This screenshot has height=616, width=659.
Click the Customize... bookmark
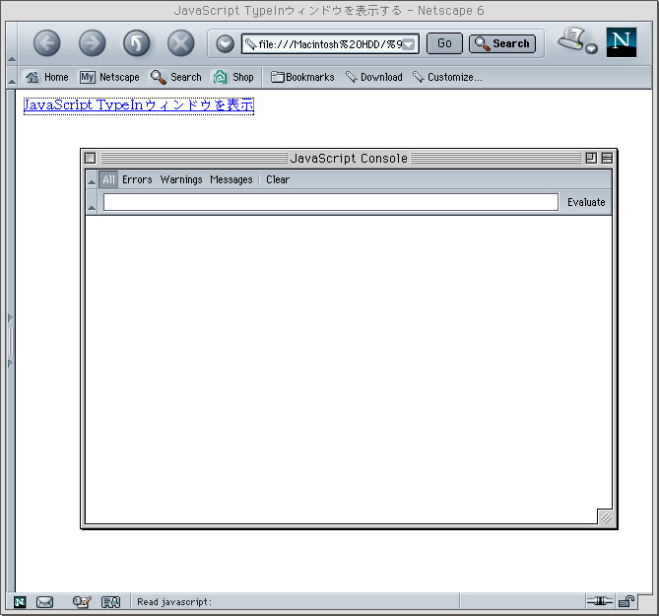[x=447, y=77]
